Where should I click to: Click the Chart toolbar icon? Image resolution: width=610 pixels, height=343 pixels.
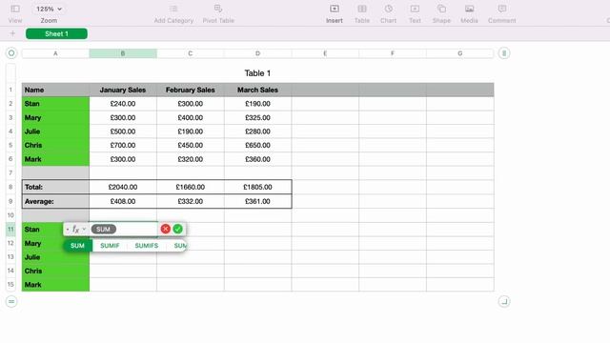[388, 9]
